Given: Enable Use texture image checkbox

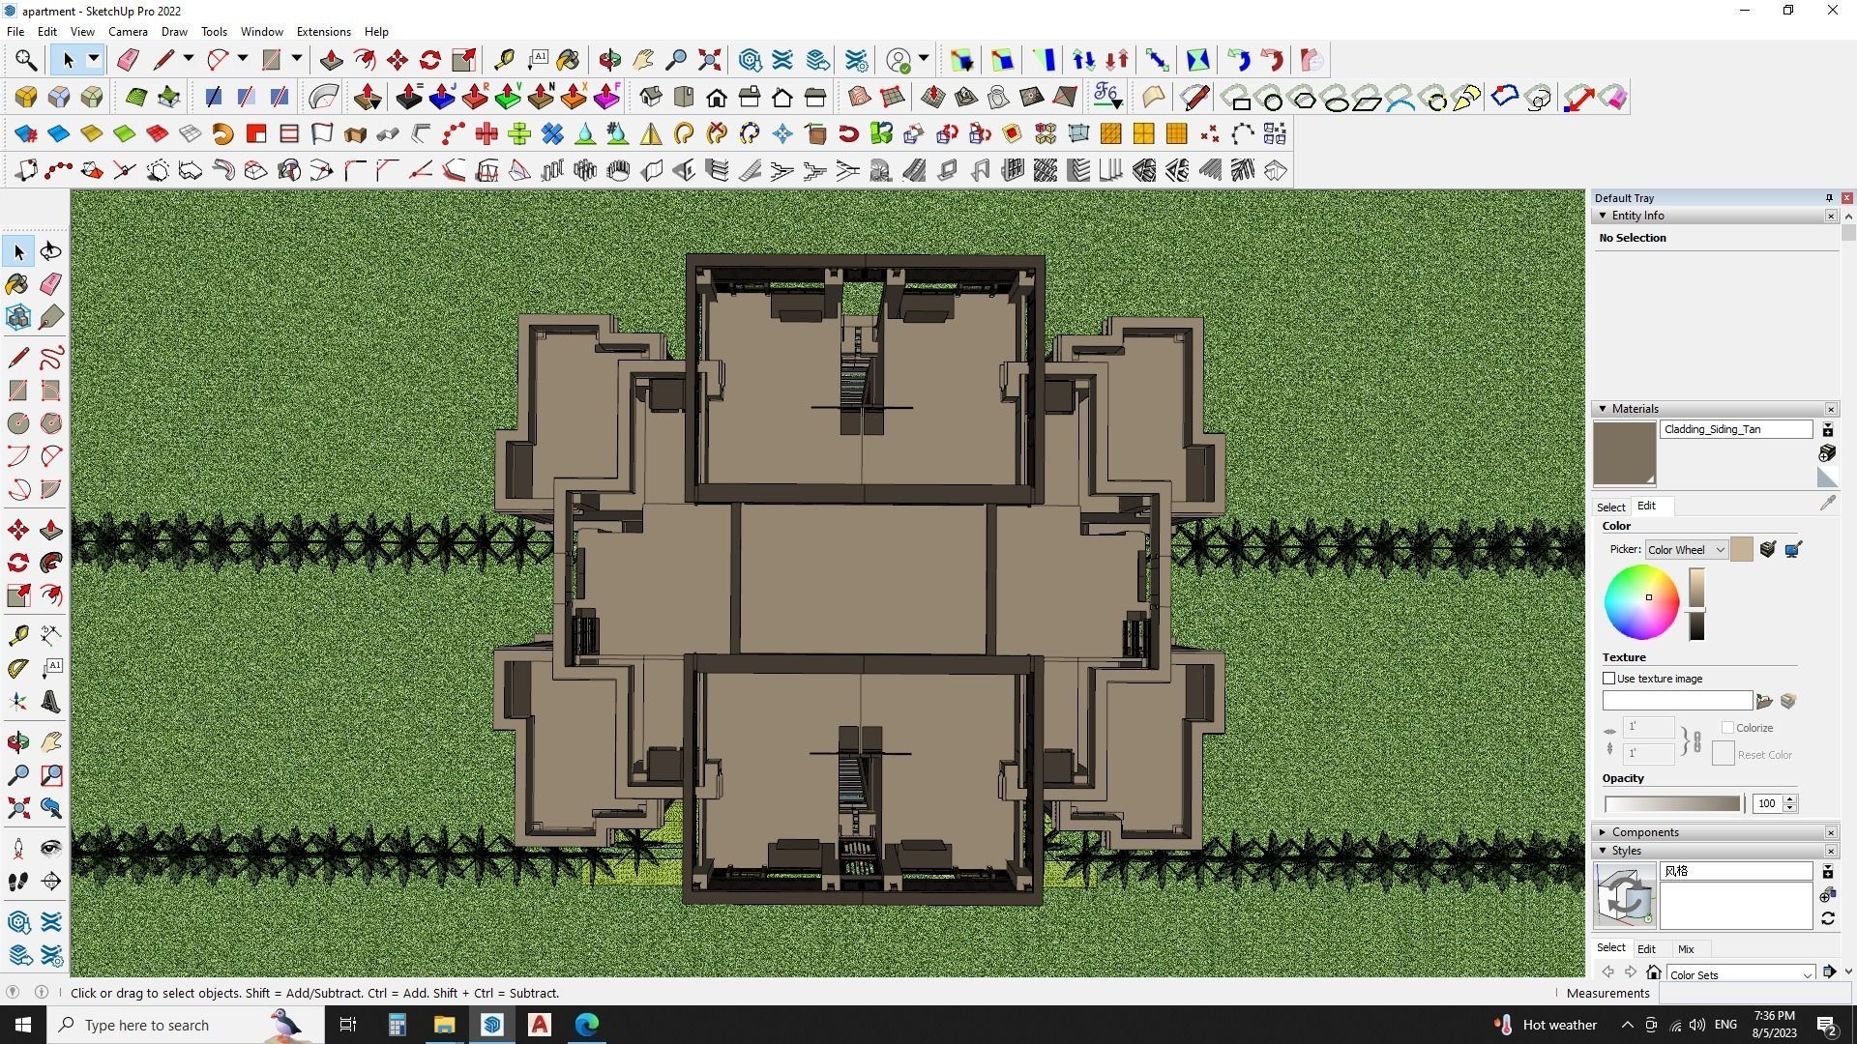Looking at the screenshot, I should coord(1609,679).
